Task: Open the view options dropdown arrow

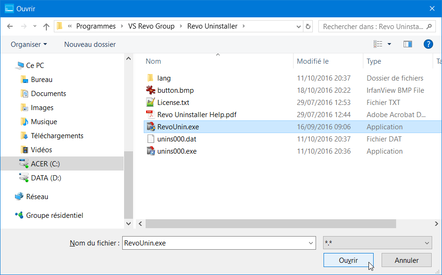Action: click(x=389, y=44)
